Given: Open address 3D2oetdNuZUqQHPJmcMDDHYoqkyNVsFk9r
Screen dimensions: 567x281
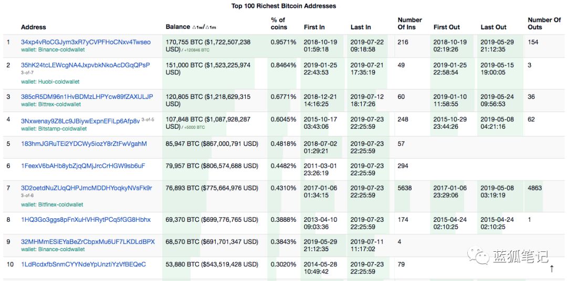Looking at the screenshot, I should click(x=87, y=188).
